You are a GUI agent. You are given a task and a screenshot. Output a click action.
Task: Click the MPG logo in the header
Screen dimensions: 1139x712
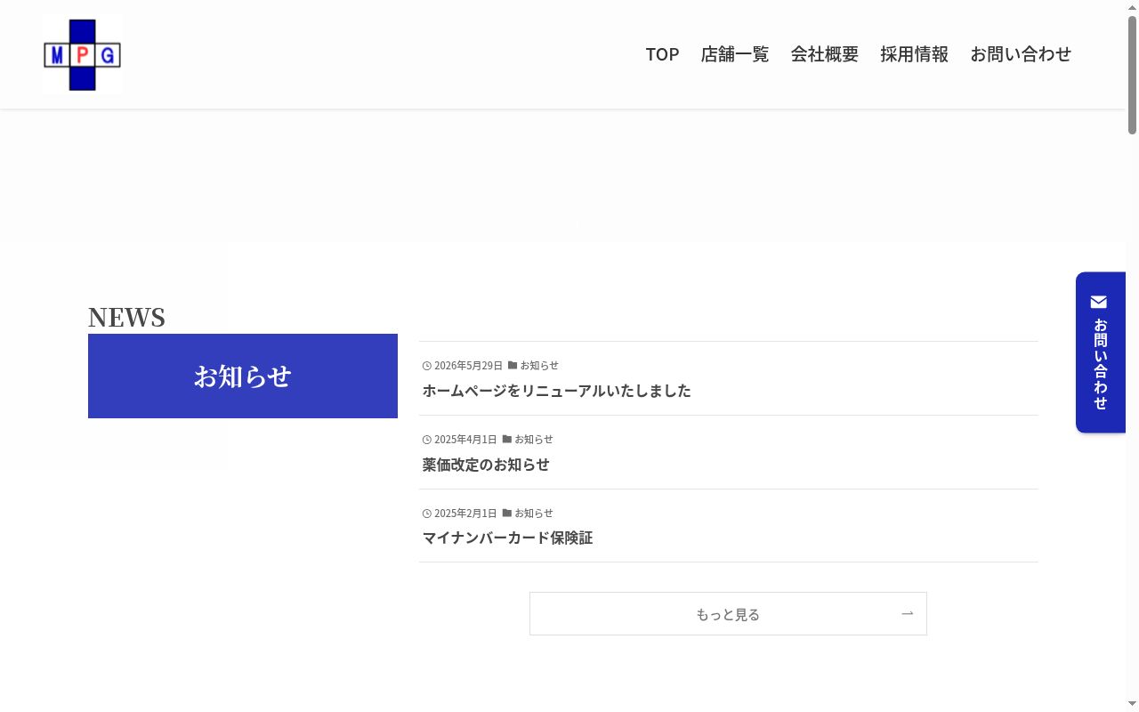coord(83,54)
